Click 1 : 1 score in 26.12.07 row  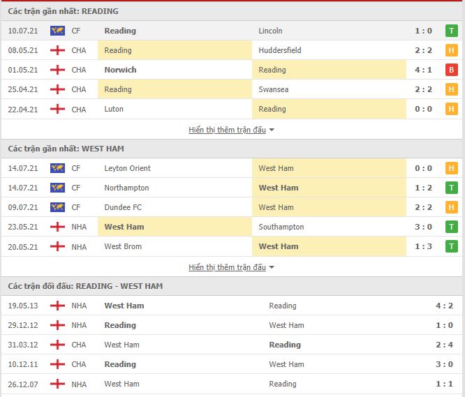coord(444,384)
